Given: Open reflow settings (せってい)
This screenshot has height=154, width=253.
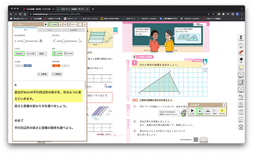Looking at the screenshot, I should coord(73,24).
